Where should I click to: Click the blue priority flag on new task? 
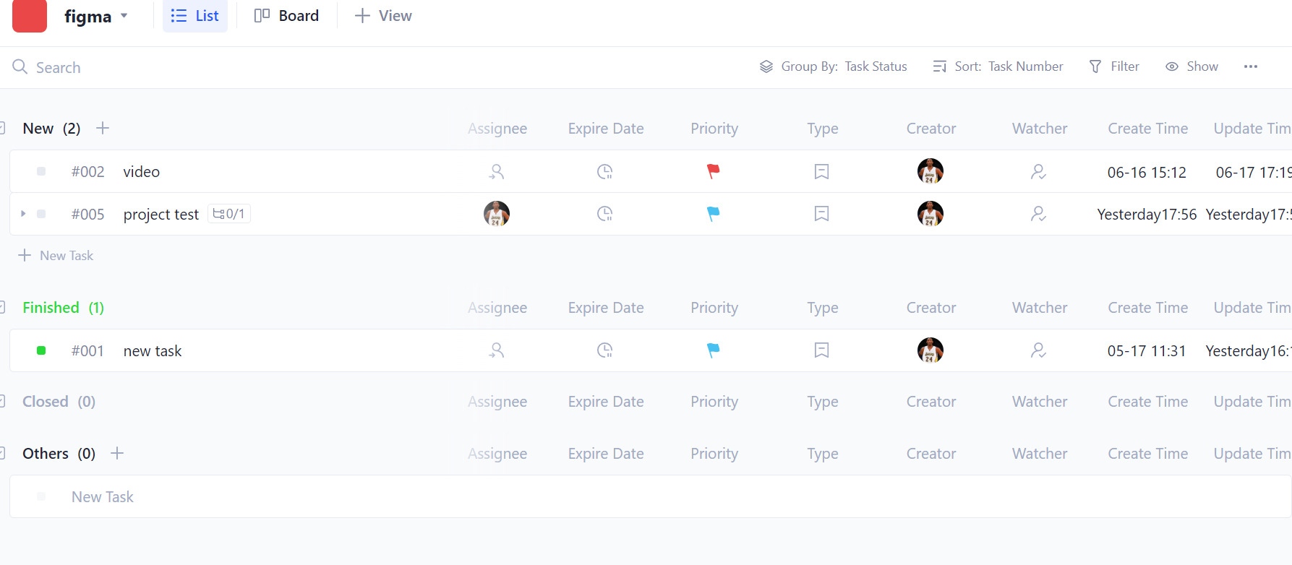tap(713, 350)
